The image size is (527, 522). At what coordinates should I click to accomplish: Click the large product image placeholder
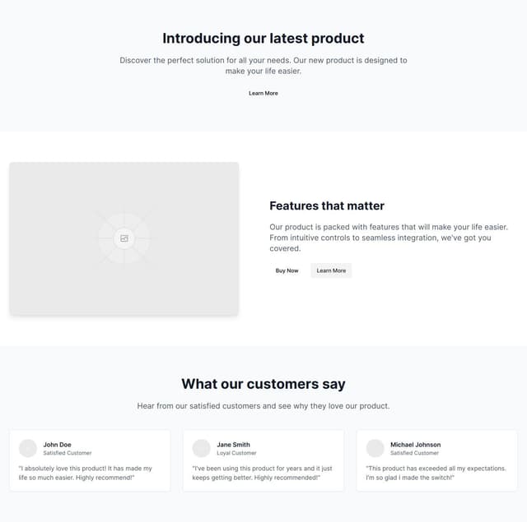[x=124, y=238]
